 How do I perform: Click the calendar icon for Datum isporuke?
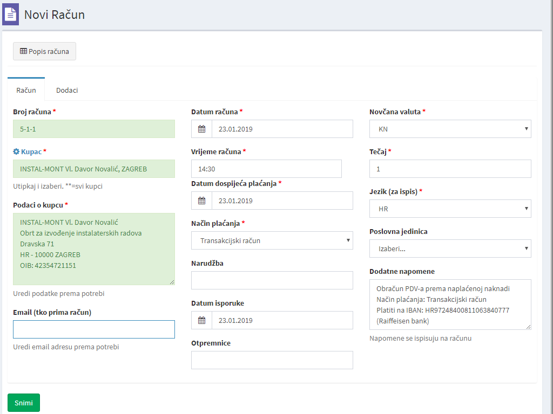coord(202,321)
